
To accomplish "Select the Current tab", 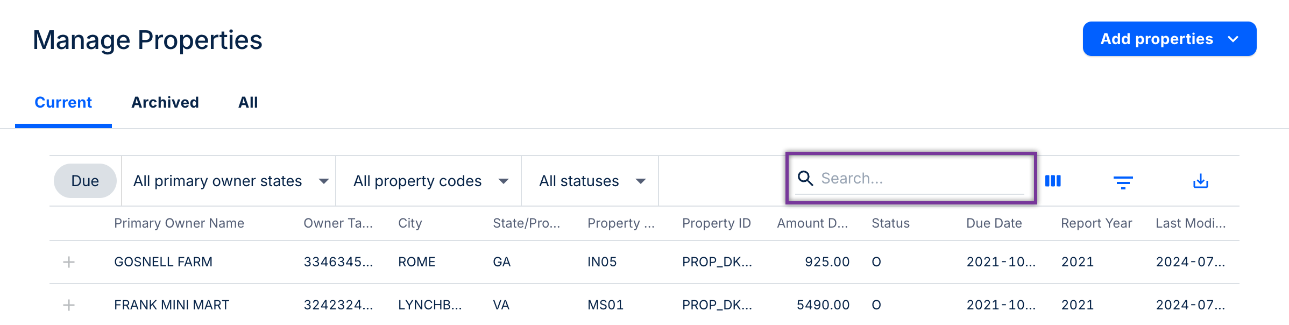I will (x=63, y=102).
